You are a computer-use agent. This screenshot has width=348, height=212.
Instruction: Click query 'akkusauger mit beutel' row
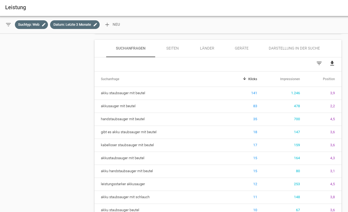coord(118,106)
